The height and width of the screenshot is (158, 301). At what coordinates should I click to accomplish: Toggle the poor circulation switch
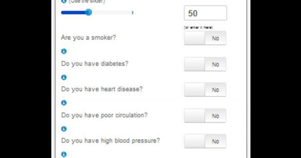tap(205, 116)
